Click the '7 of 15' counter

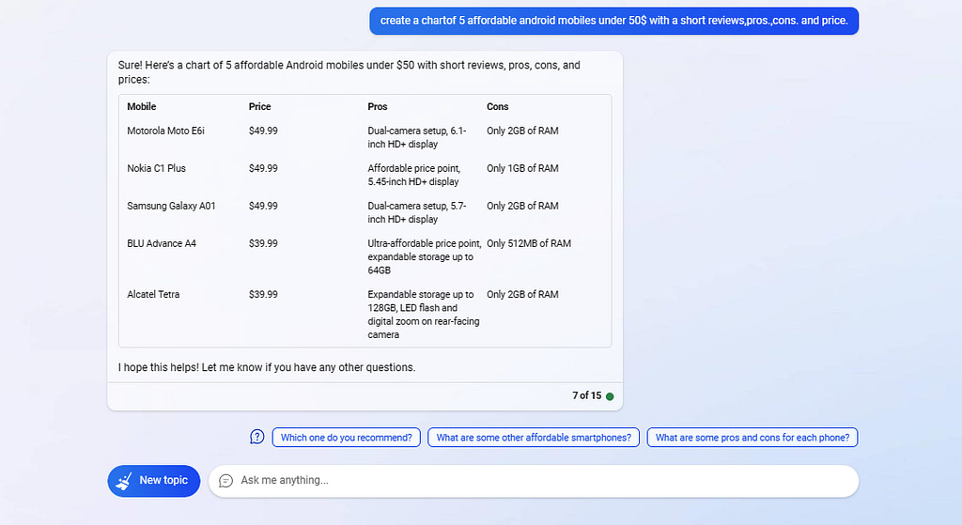[587, 395]
